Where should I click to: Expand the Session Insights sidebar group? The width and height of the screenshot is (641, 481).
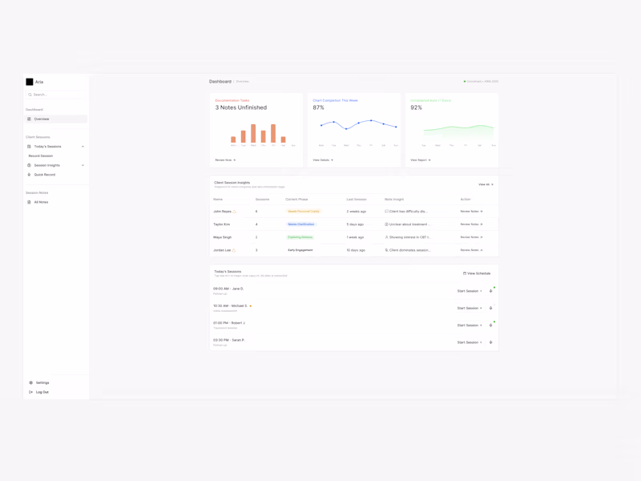click(83, 165)
